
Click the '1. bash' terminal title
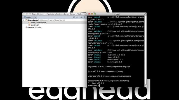[117, 14]
